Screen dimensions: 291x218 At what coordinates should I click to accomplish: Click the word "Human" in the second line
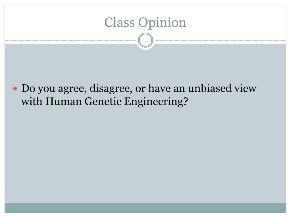[x=64, y=102]
